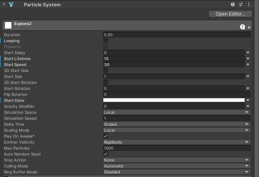The height and width of the screenshot is (177, 259).
Task: Click the Looping property label
Action: coord(12,41)
